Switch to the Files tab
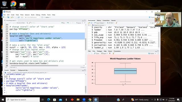182x102 pixels. (89, 51)
